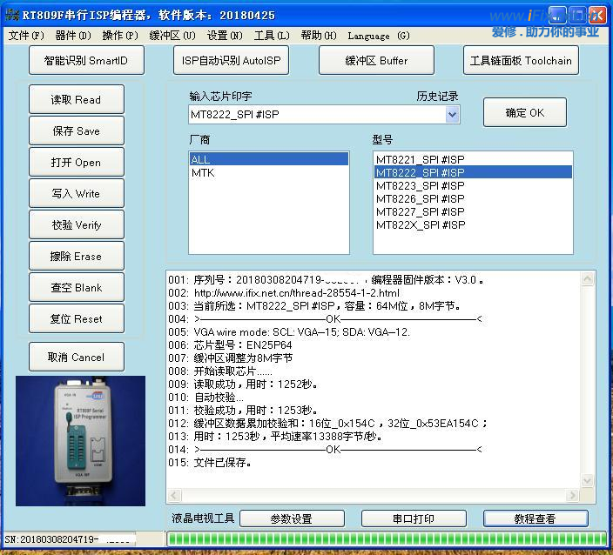Open the 工具(L) menu
Viewport: 613px width, 555px height.
click(x=272, y=36)
